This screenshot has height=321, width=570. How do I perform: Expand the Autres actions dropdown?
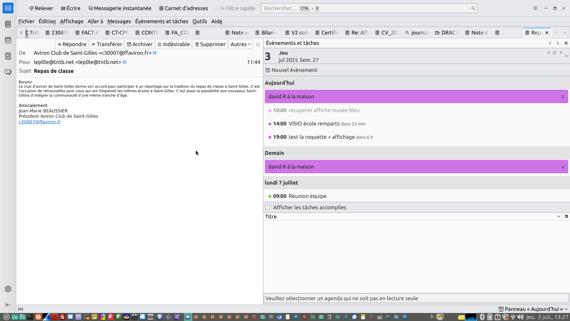[240, 44]
